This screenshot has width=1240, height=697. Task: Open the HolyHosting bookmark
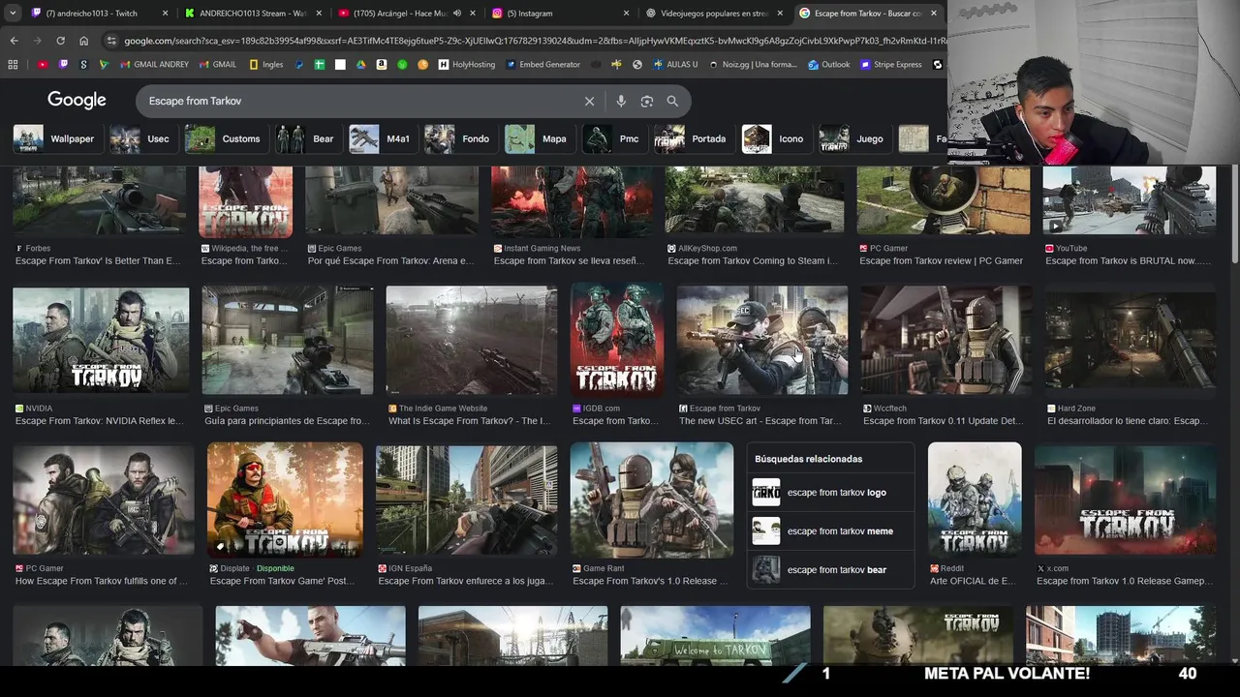[467, 65]
